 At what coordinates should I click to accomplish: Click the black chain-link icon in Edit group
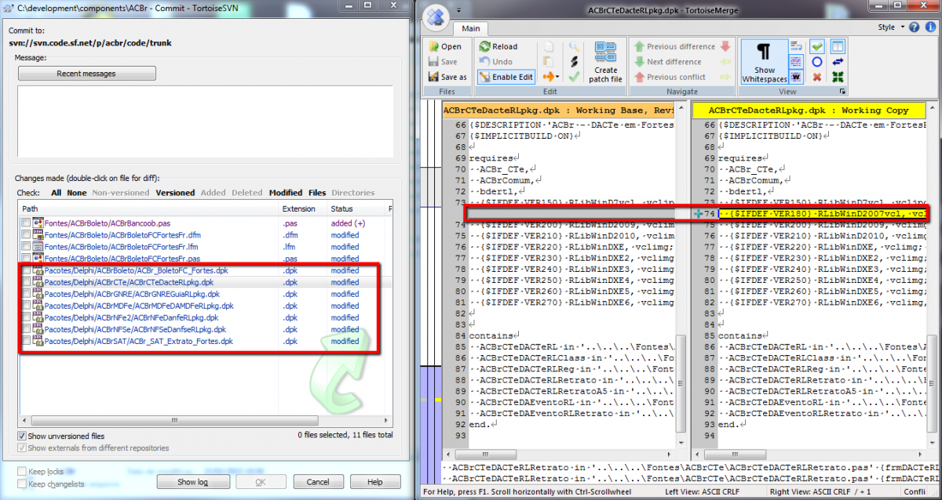point(575,61)
